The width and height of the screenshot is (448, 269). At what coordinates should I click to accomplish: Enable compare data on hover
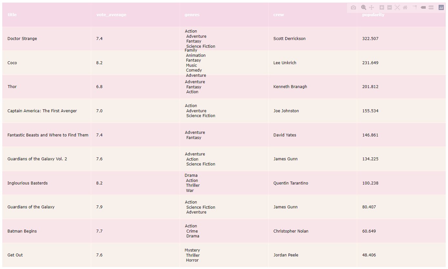click(x=431, y=7)
